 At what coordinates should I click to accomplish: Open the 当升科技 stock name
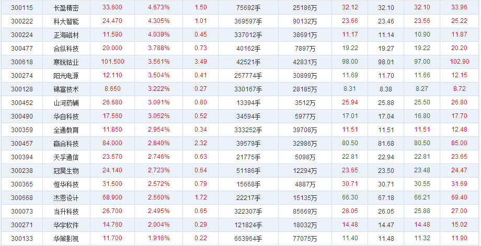point(66,211)
